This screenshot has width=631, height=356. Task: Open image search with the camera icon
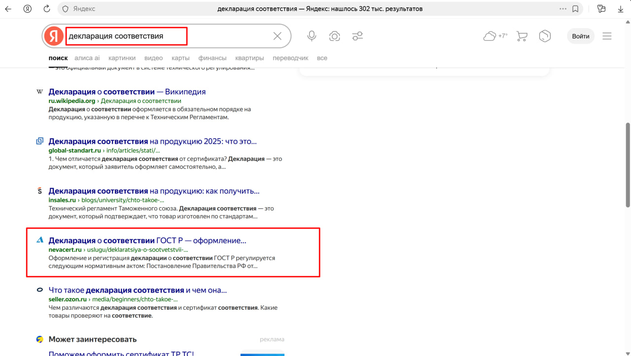pyautogui.click(x=335, y=36)
